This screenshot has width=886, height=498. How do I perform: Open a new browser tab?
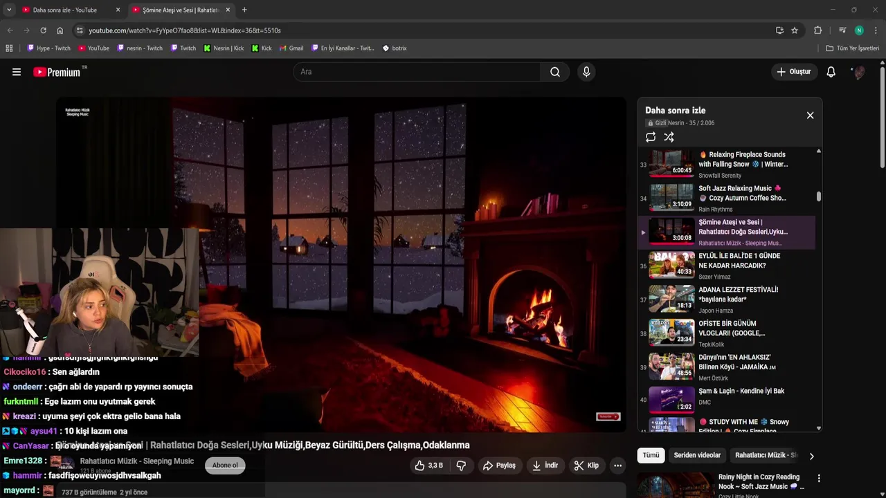pyautogui.click(x=244, y=10)
